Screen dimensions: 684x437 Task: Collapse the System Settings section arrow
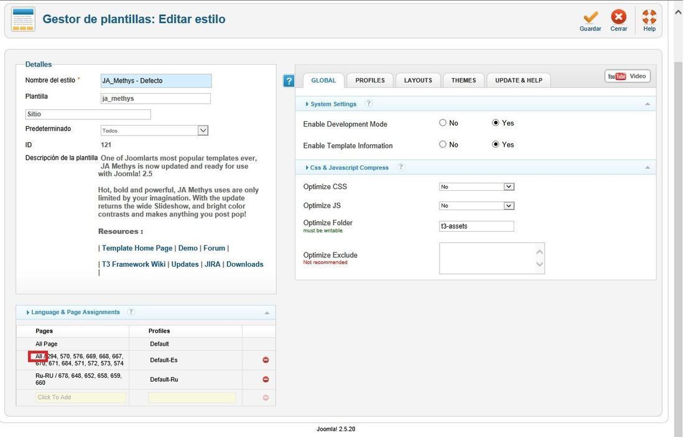pos(647,104)
